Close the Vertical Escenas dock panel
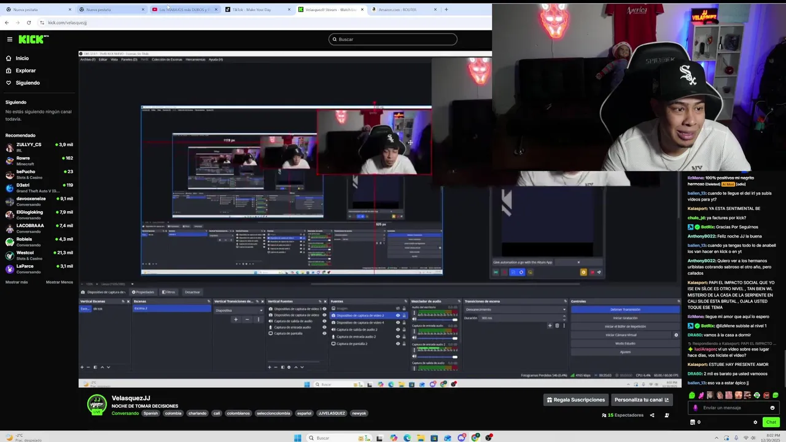Image resolution: width=786 pixels, height=442 pixels. click(x=128, y=301)
